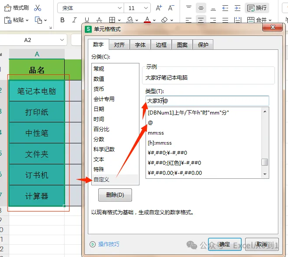Switch to the 图案 tab
This screenshot has width=288, height=257.
click(x=182, y=45)
